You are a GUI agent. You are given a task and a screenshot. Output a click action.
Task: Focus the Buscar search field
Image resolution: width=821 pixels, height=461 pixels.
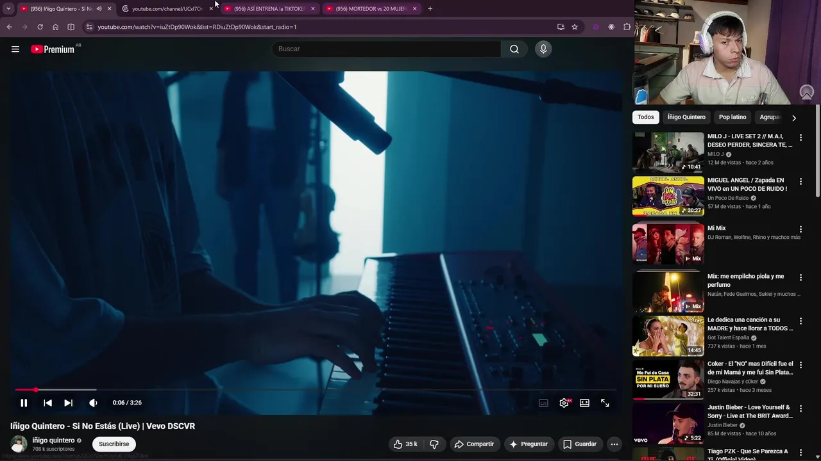click(387, 49)
